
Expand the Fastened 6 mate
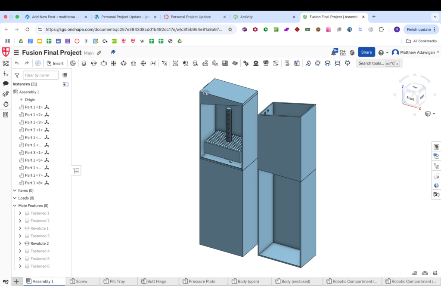tap(20, 266)
